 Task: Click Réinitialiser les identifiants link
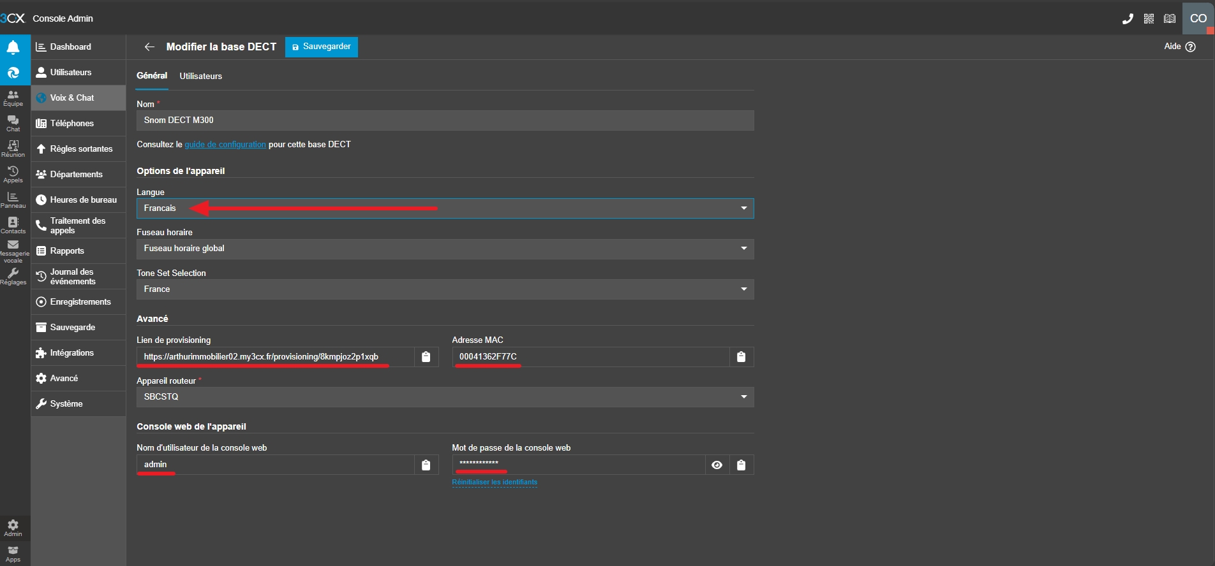click(495, 483)
